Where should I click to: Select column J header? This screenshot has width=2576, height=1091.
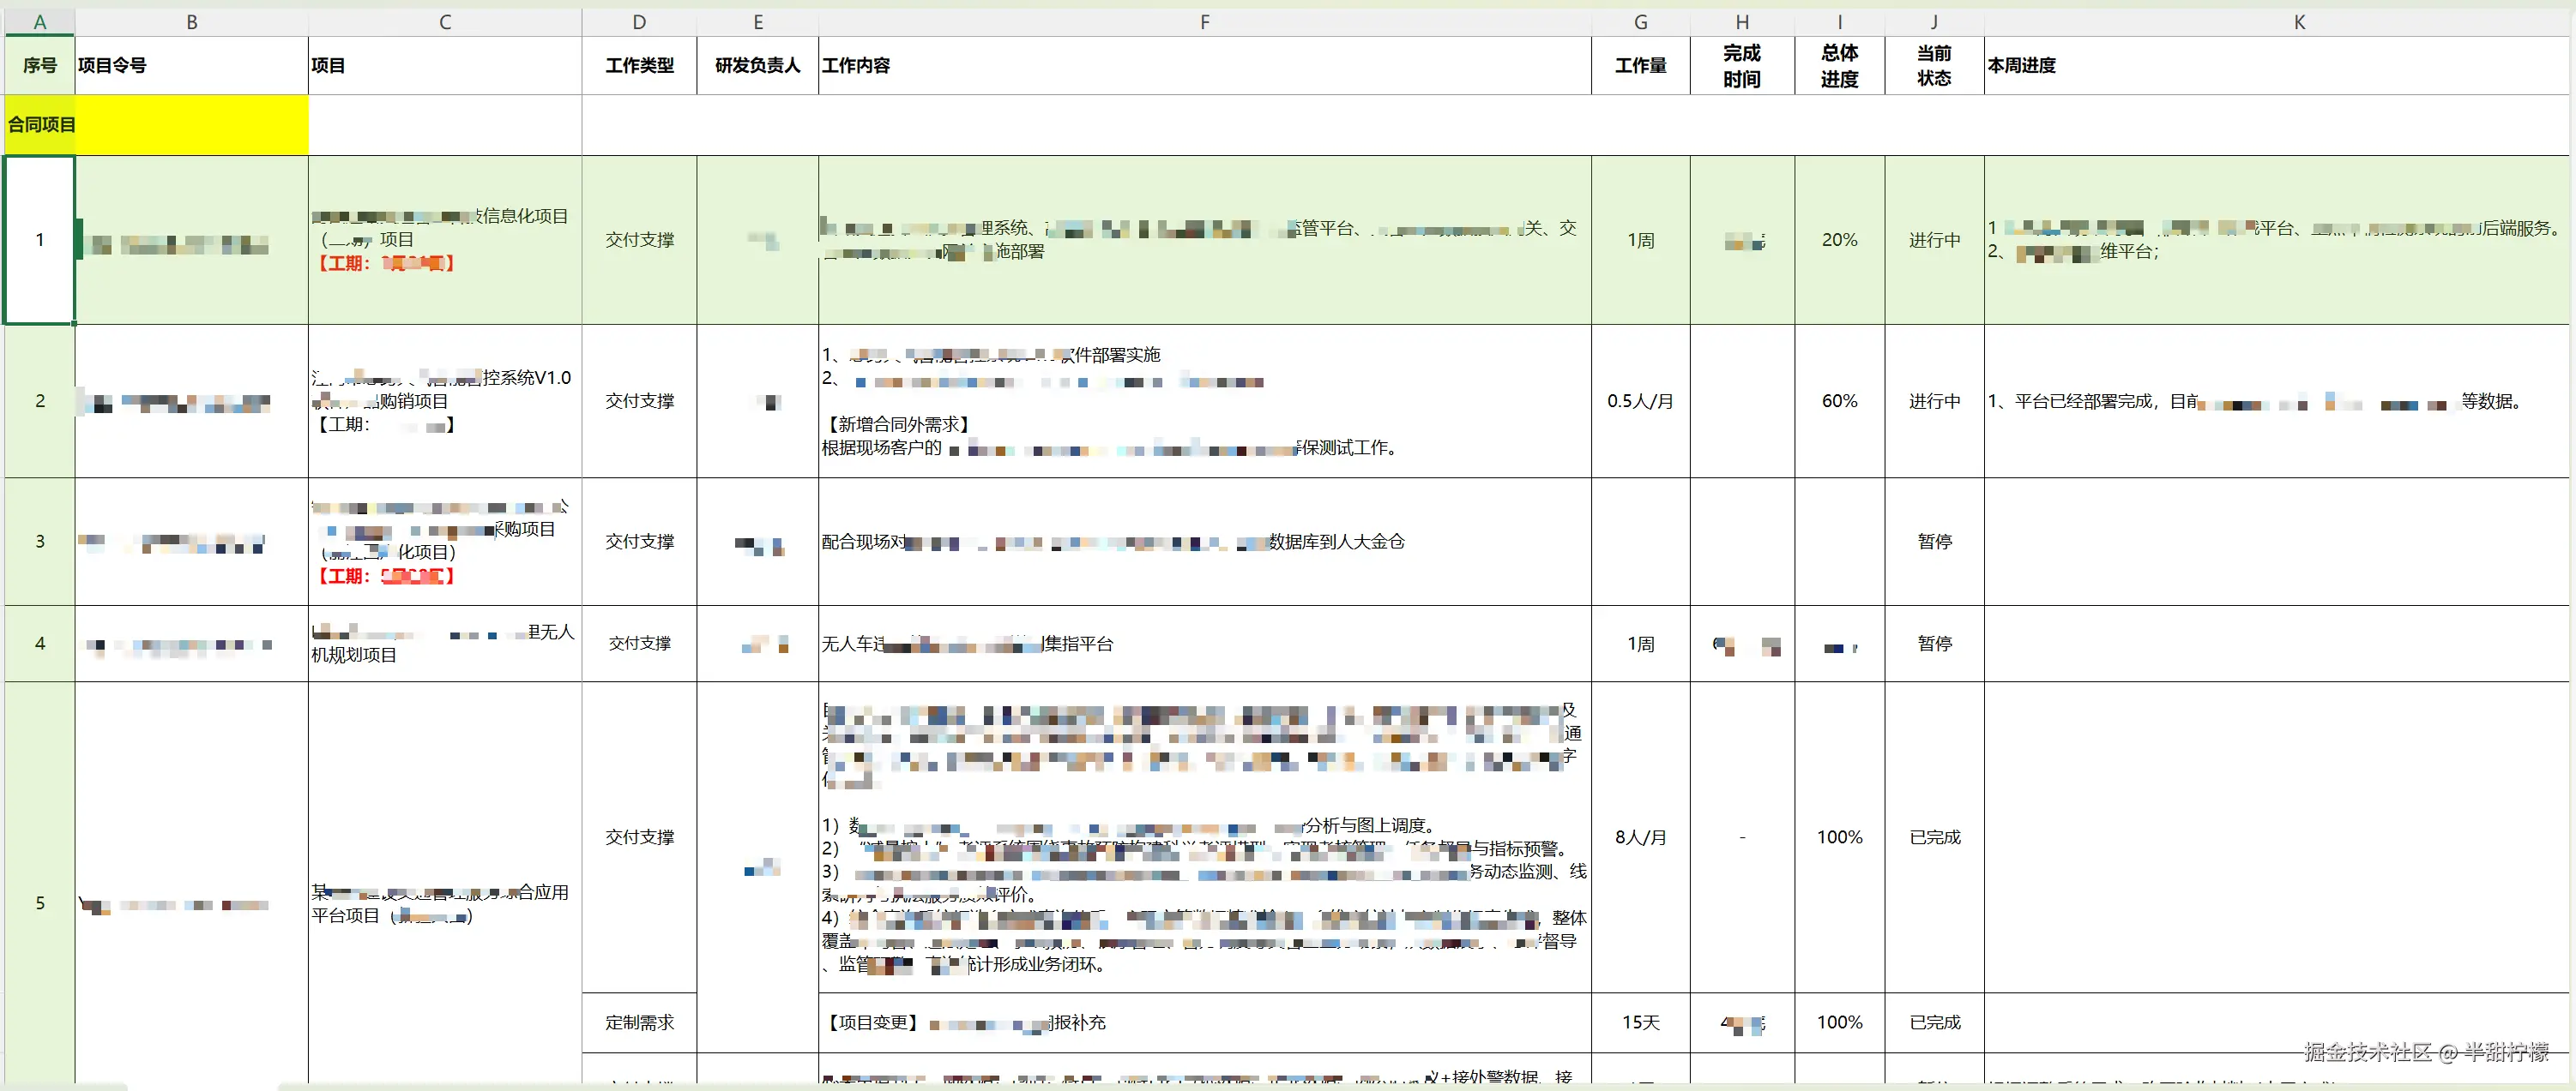click(x=1934, y=22)
